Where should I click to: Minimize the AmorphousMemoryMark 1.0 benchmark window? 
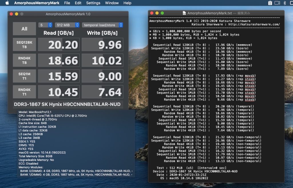17,14
